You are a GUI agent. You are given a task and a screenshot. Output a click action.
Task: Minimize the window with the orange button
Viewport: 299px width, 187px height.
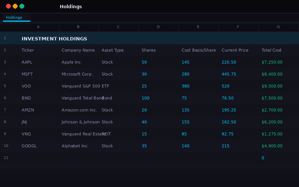(x=15, y=6)
